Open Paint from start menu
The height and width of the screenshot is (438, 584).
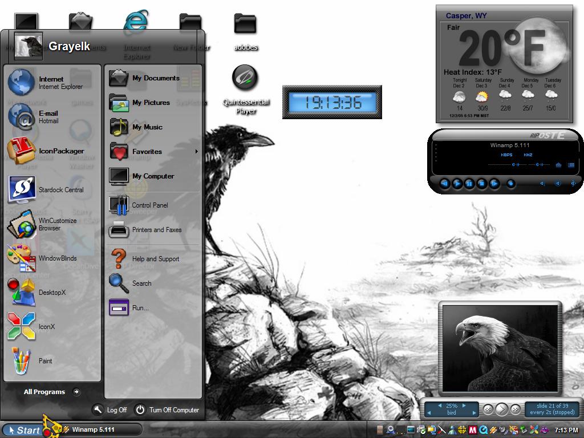tap(52, 361)
